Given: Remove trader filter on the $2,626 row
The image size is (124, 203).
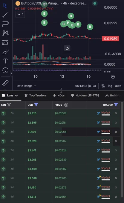Looking at the screenshot, I should click(x=116, y=141).
